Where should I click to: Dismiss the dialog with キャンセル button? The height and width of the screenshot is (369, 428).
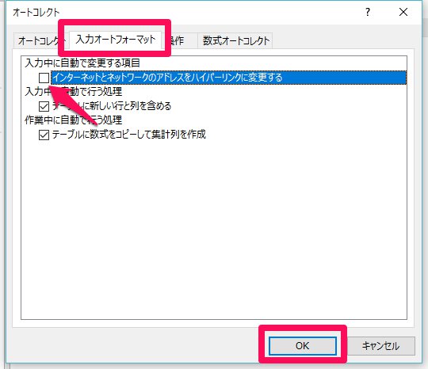pos(380,346)
